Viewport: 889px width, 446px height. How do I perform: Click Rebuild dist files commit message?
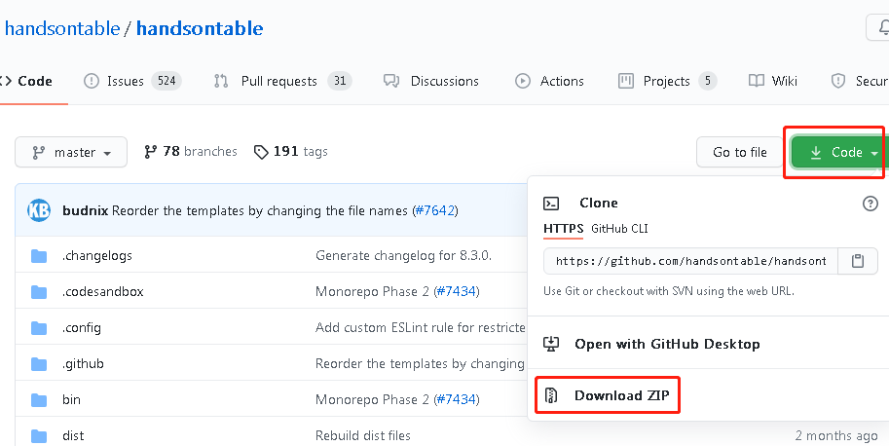tap(363, 435)
